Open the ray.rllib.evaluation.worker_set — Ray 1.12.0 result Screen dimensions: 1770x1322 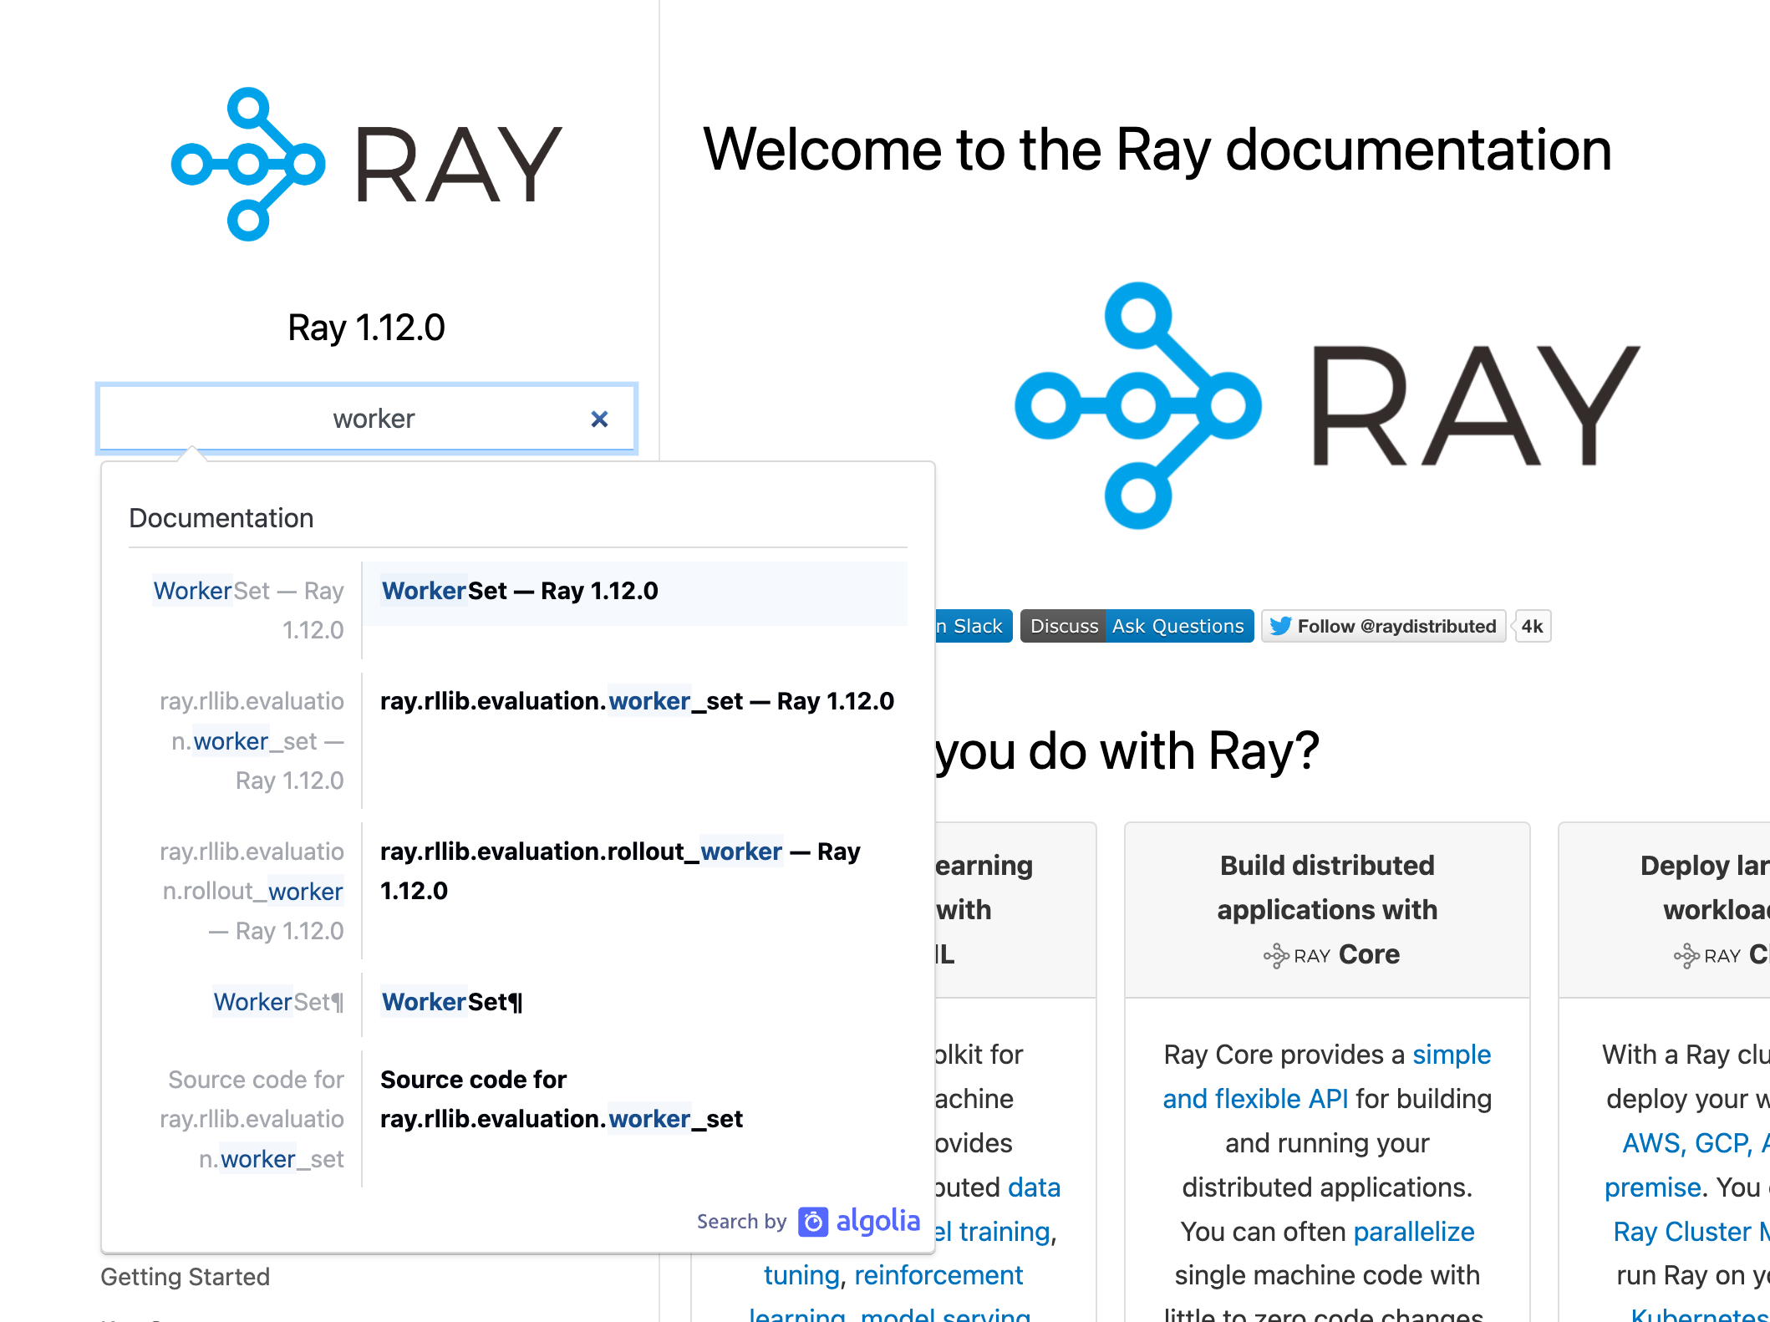pyautogui.click(x=637, y=701)
